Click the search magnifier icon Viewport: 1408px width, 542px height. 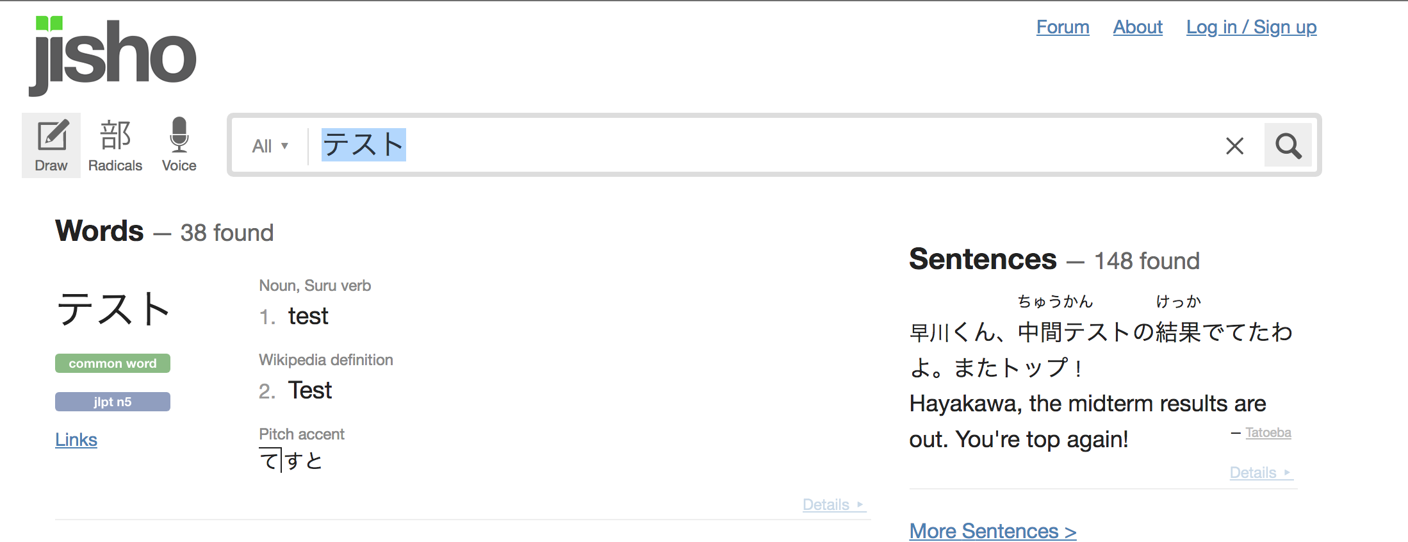[1288, 145]
